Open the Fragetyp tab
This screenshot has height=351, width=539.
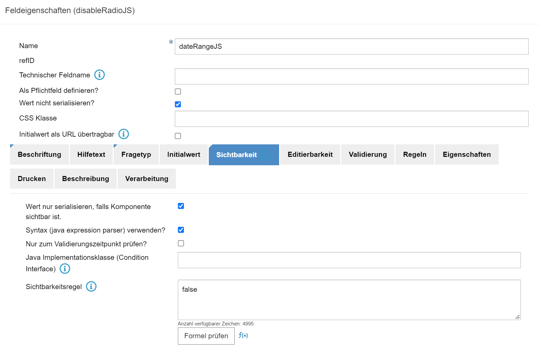point(136,154)
